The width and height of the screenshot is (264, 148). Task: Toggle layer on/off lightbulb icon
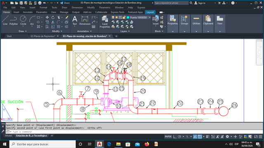click(x=113, y=17)
